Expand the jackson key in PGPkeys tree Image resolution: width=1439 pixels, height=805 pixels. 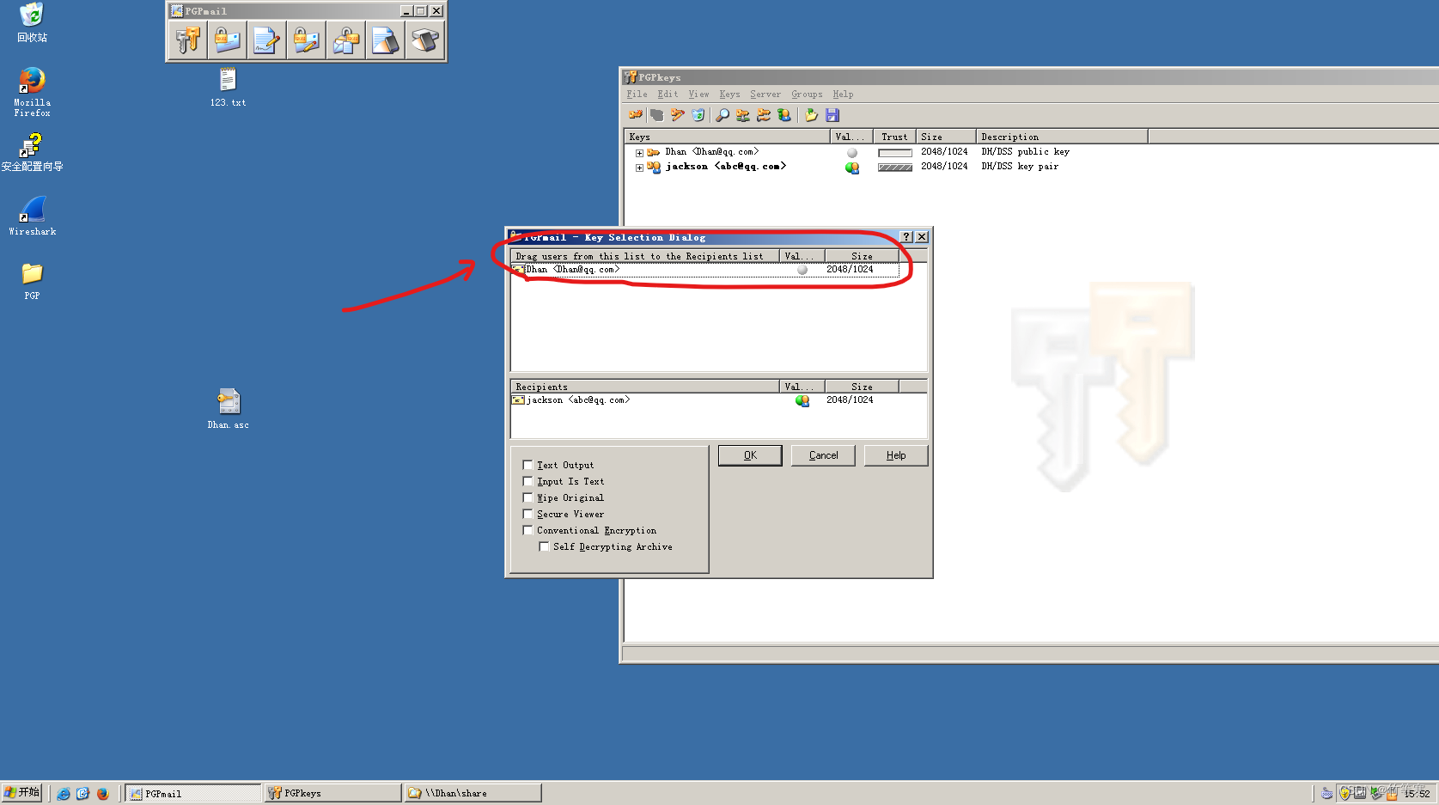(x=639, y=168)
